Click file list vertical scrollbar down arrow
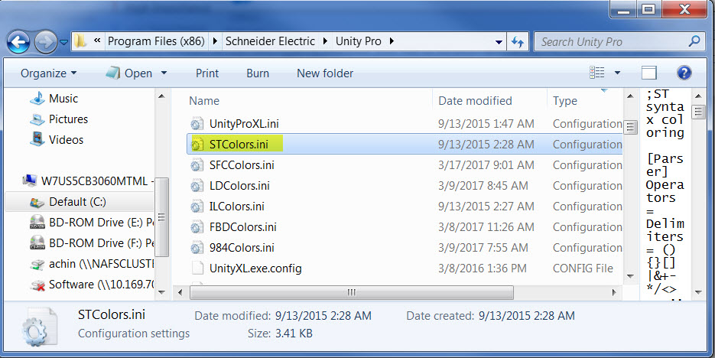The image size is (715, 358). (x=630, y=276)
